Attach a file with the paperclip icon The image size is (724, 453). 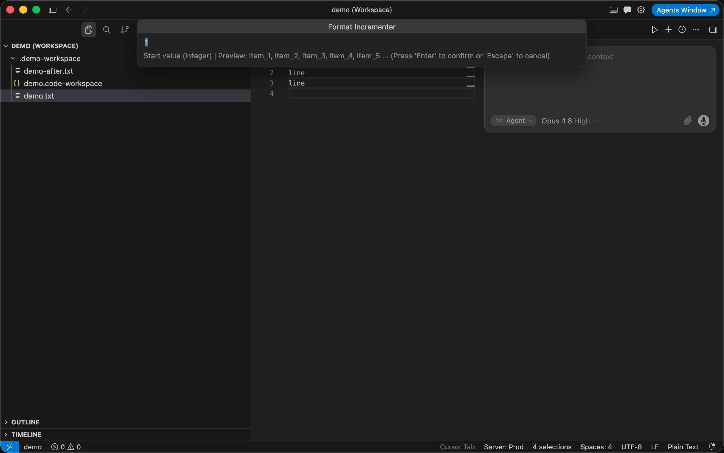pos(688,121)
